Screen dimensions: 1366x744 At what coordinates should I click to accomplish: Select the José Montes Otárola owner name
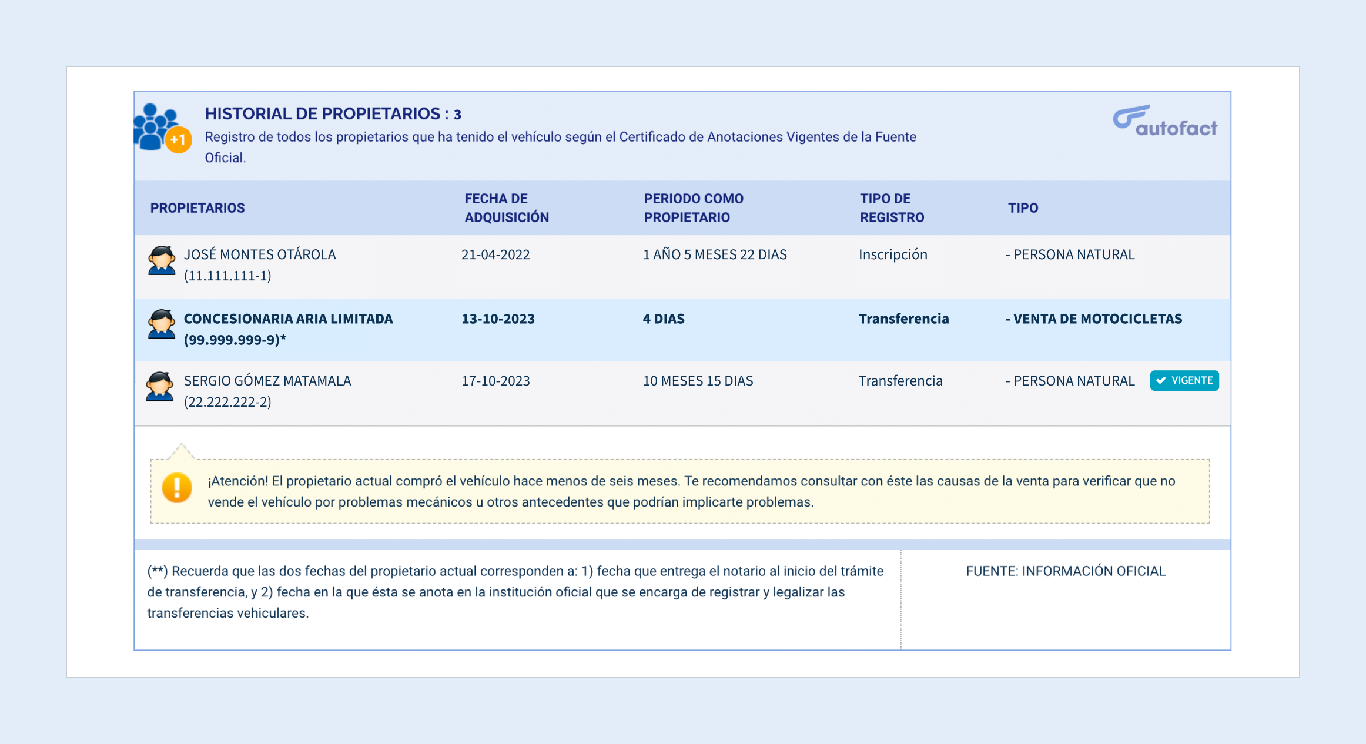point(260,254)
